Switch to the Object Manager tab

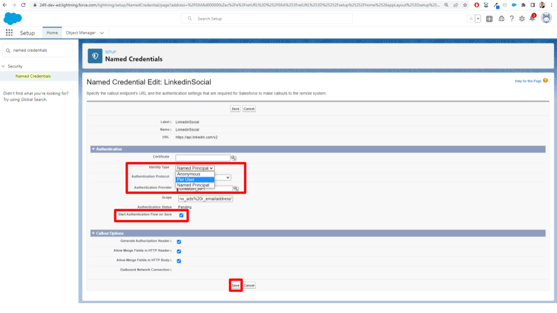coord(81,32)
